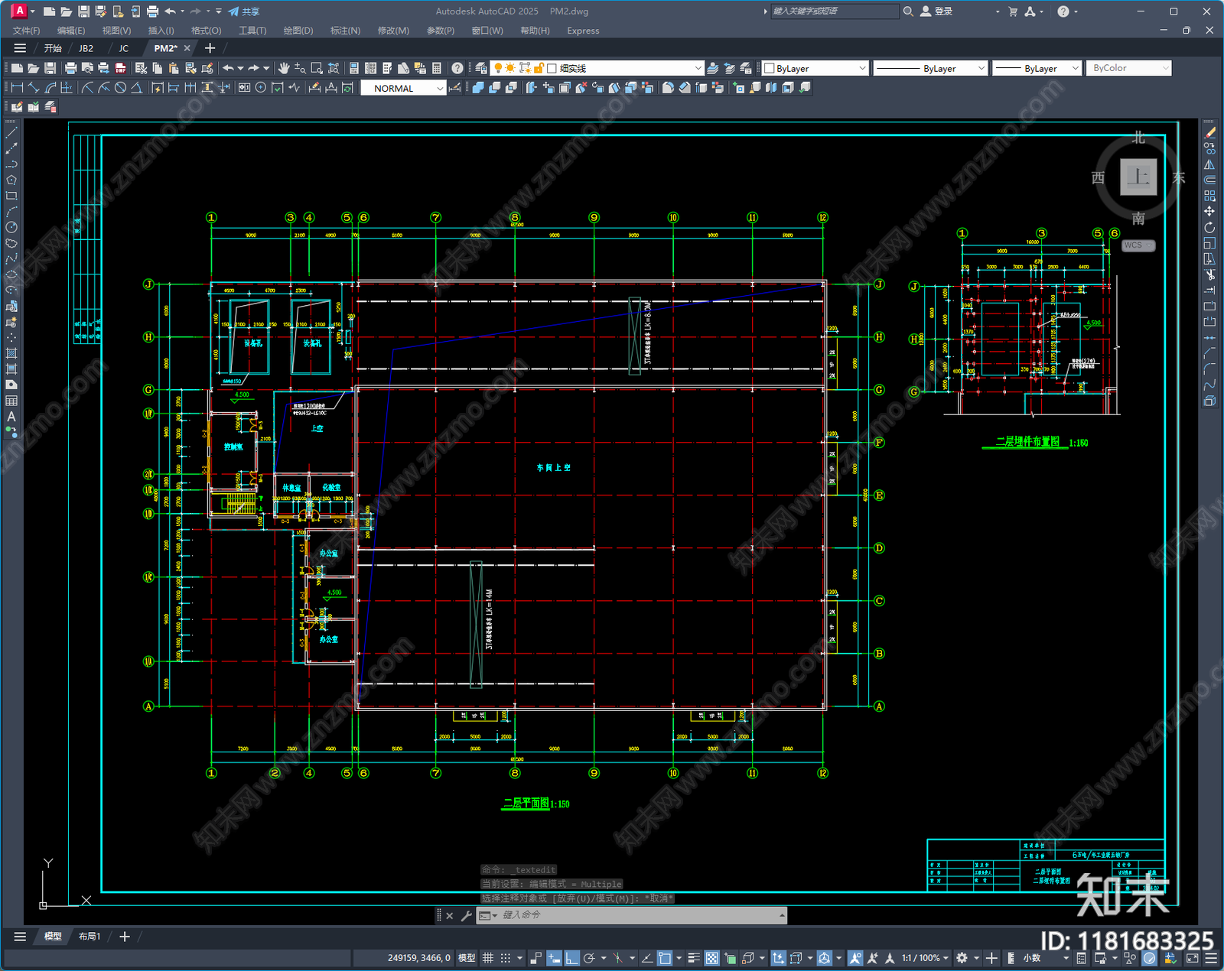Select the Line draw tool in left toolbar
Screen dimensions: 1224x971
coord(11,133)
